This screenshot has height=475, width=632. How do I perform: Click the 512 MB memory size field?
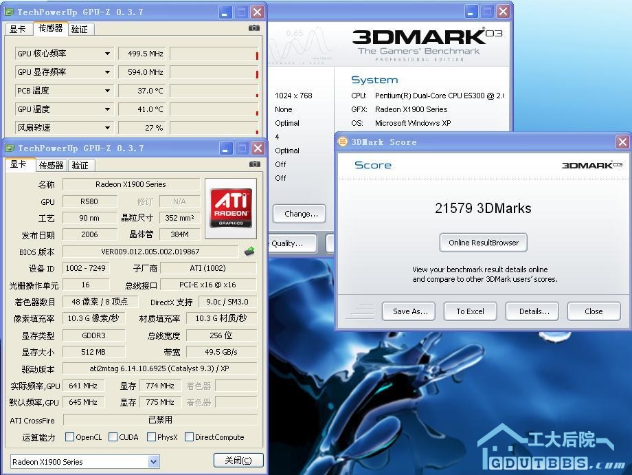93,352
